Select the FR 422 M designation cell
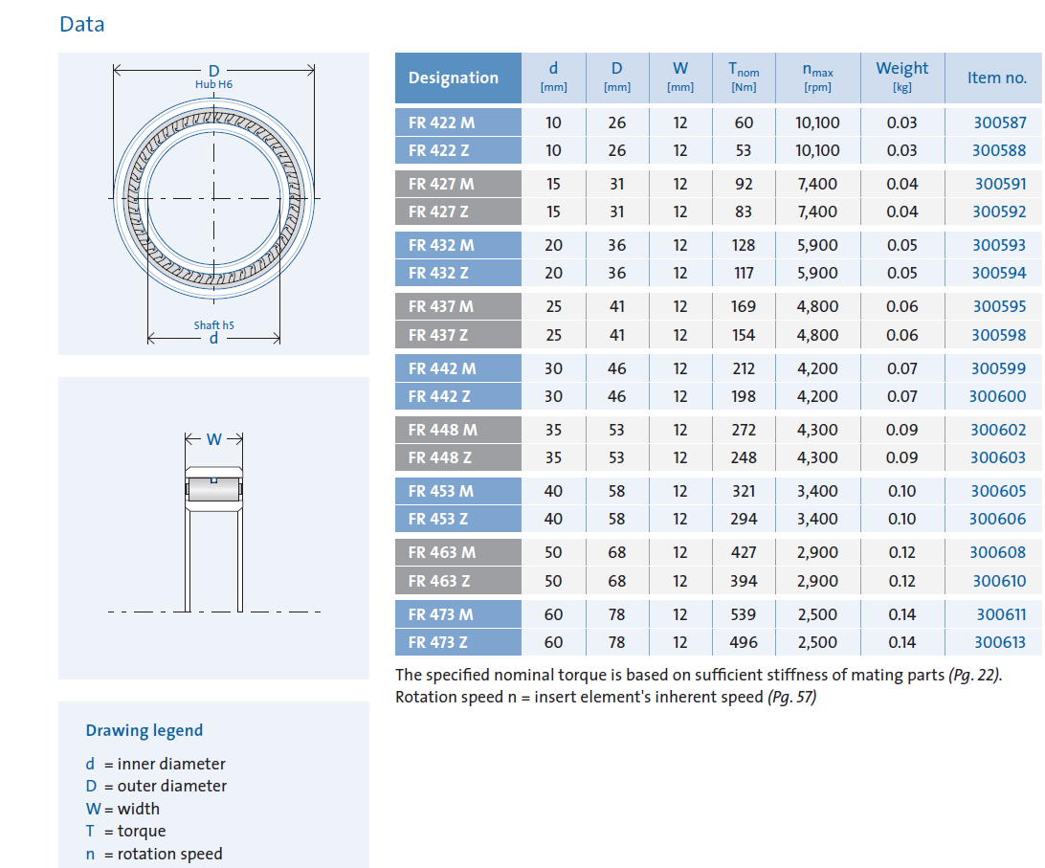This screenshot has height=868, width=1045. [457, 122]
